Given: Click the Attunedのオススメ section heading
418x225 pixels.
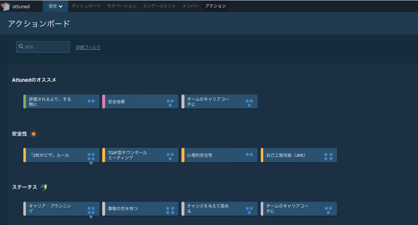Looking at the screenshot, I should click(x=34, y=80).
